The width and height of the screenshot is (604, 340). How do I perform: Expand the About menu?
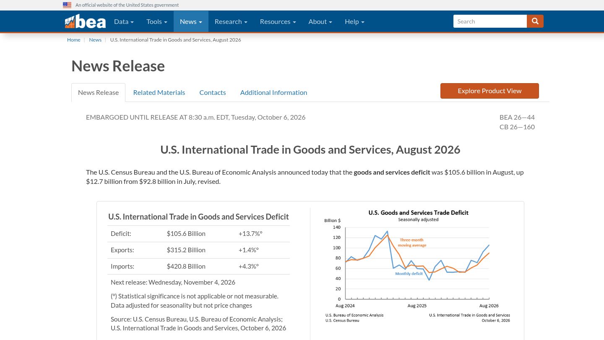(320, 21)
